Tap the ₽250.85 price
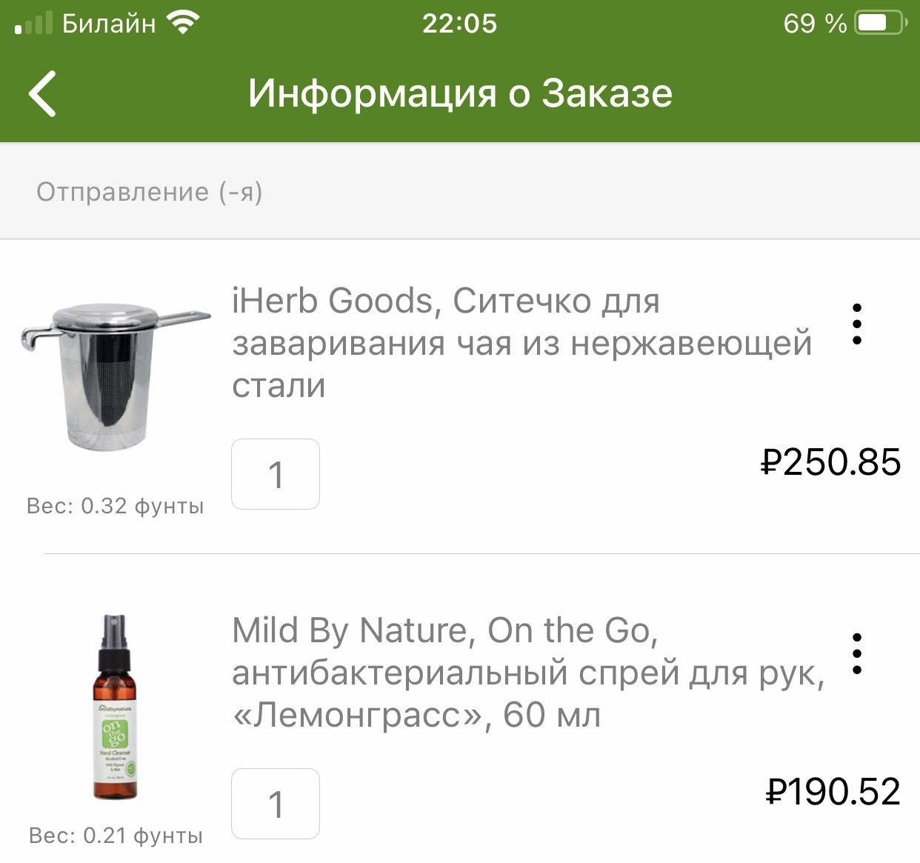 [830, 462]
